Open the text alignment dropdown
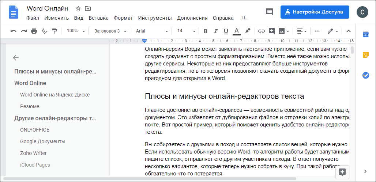This screenshot has width=376, height=182. (302, 31)
